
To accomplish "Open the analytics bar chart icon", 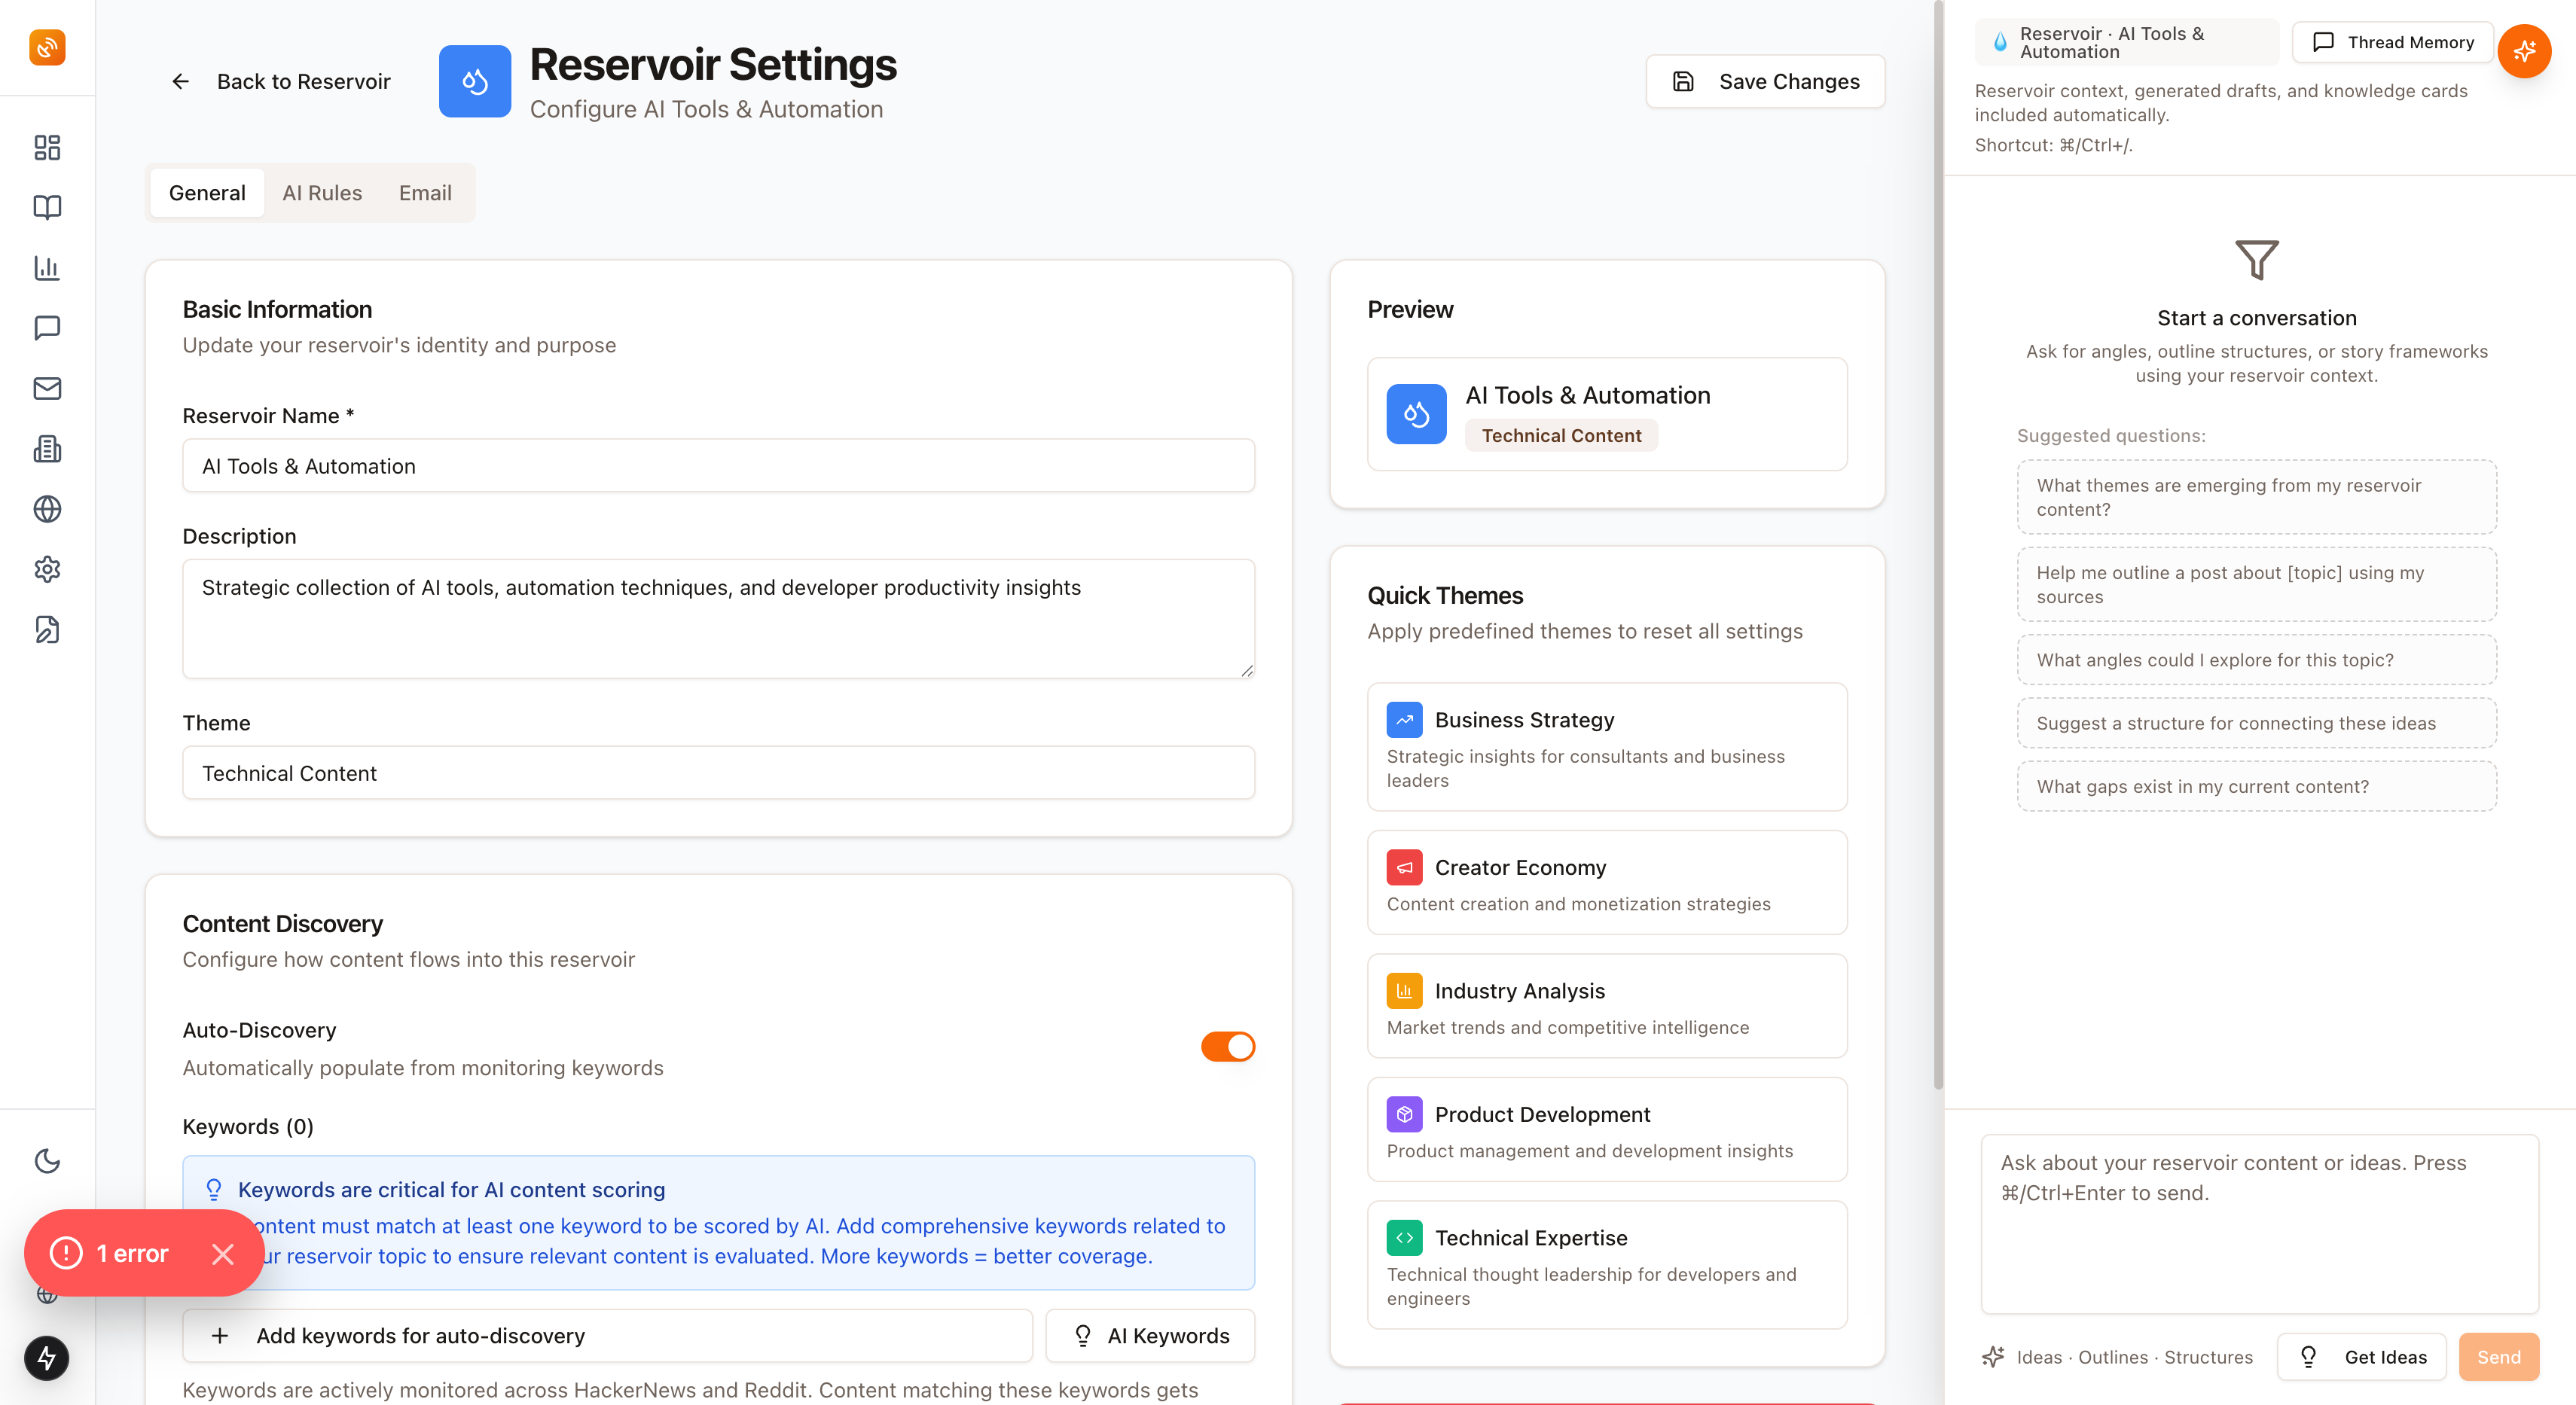I will [x=46, y=269].
